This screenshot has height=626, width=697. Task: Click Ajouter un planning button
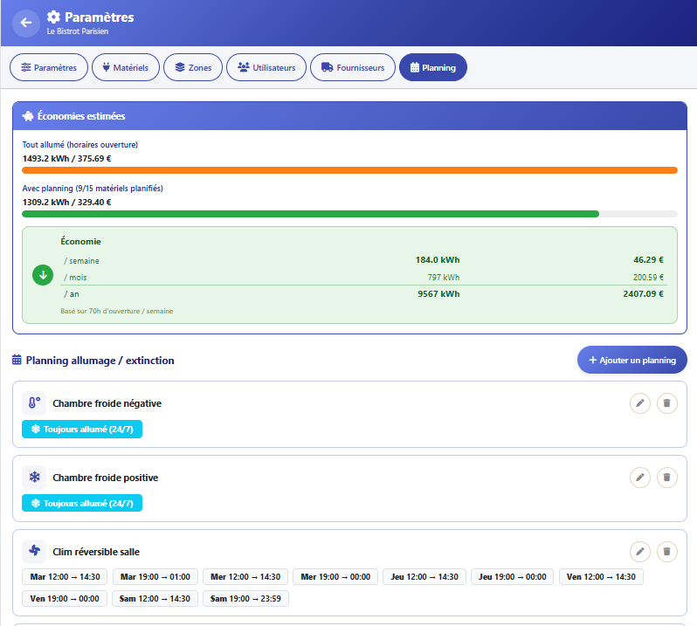[632, 360]
